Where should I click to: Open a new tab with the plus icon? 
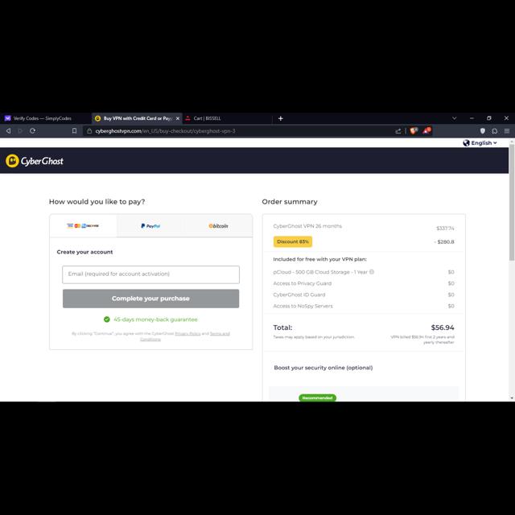click(281, 118)
